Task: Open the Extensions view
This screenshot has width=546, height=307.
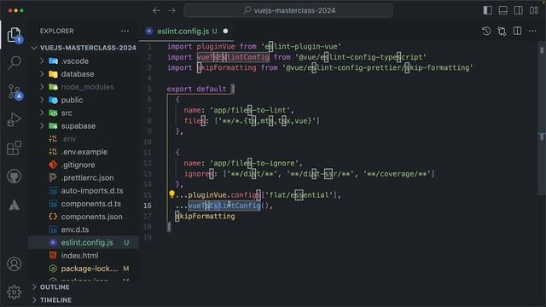Action: 15,148
